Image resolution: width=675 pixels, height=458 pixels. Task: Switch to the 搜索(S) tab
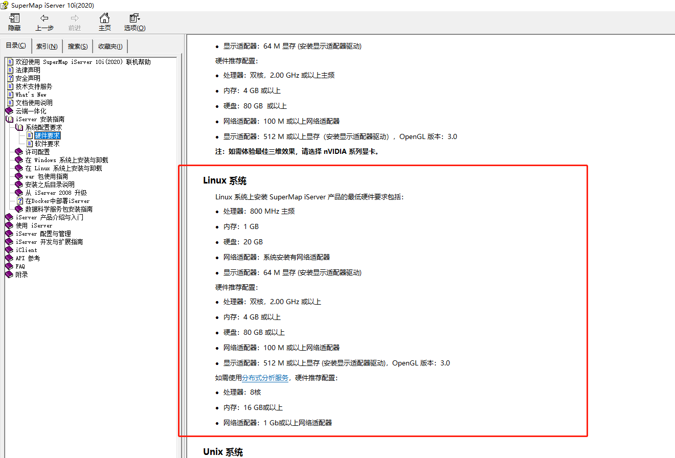coord(78,47)
